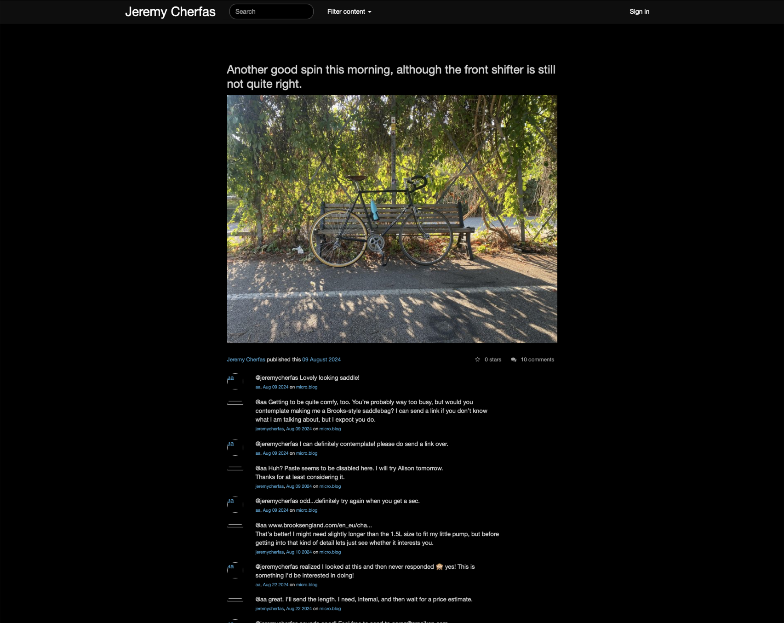Open the Jeremy Cherfas site title
This screenshot has height=623, width=784.
click(170, 11)
